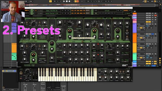Image resolution: width=162 pixels, height=91 pixels.
Task: Select PART A in Vacuum Pro
Action: click(27, 10)
